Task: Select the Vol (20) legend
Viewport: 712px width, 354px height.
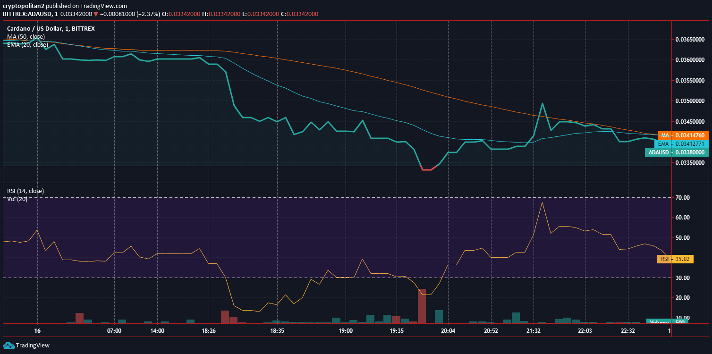Action: [x=17, y=199]
